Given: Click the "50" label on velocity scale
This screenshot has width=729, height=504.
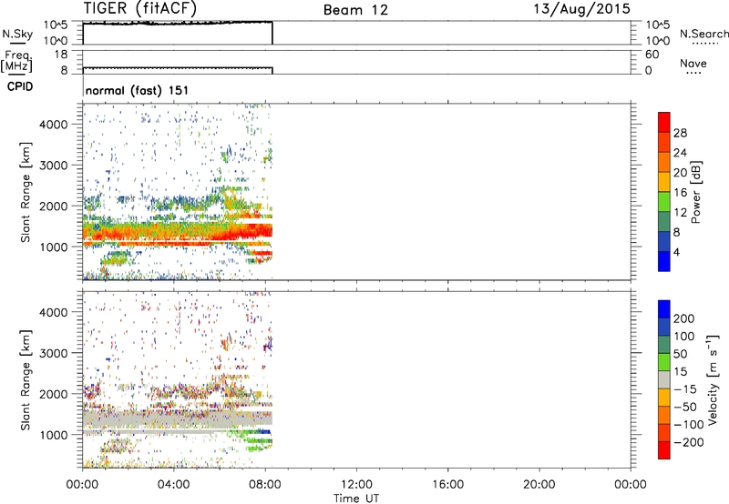Looking at the screenshot, I should coord(680,354).
